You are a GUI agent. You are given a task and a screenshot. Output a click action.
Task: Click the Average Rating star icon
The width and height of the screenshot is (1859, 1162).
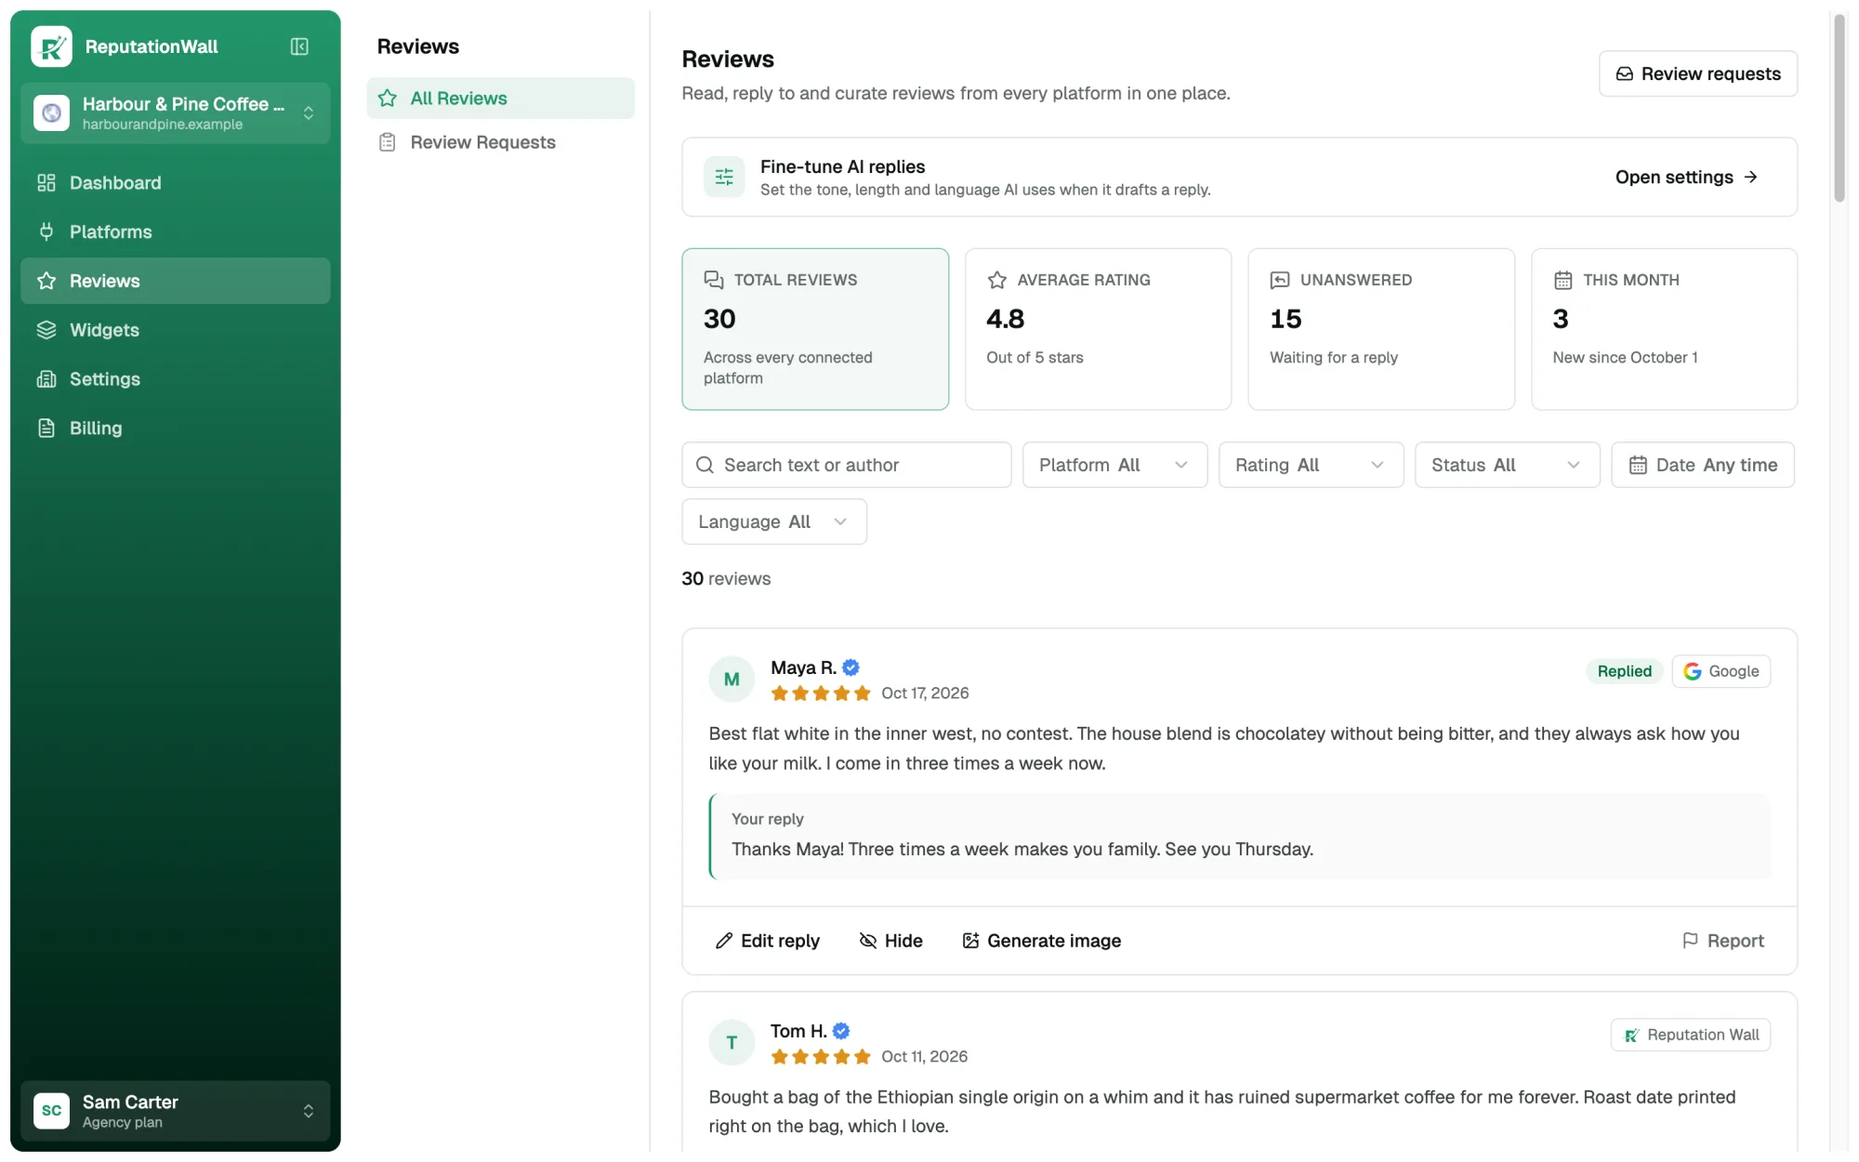click(x=997, y=280)
